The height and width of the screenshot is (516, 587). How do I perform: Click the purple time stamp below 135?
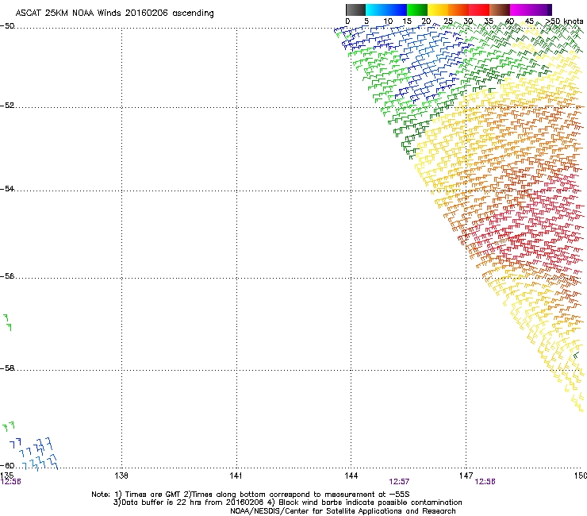[x=11, y=482]
